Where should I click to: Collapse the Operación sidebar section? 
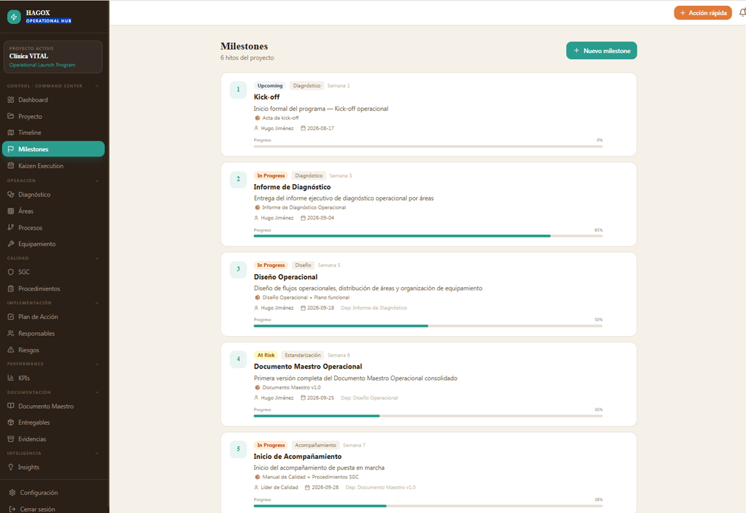click(x=97, y=181)
